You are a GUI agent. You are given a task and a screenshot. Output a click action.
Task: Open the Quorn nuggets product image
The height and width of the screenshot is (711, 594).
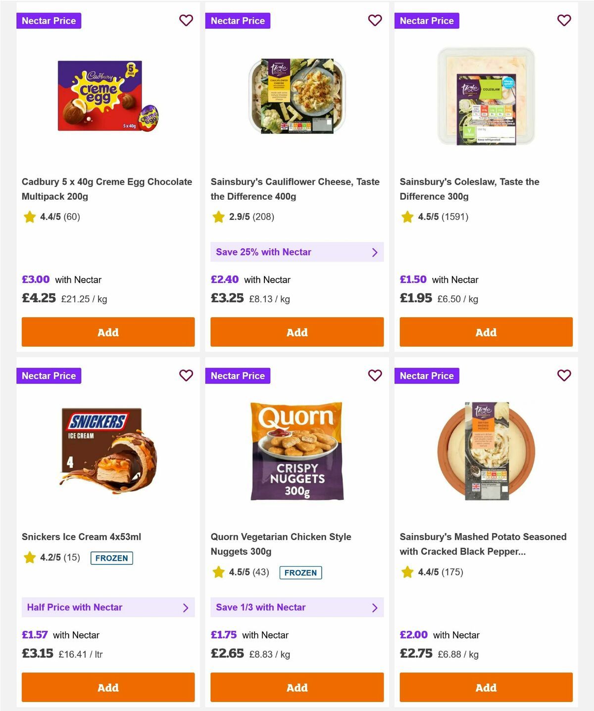coord(297,451)
